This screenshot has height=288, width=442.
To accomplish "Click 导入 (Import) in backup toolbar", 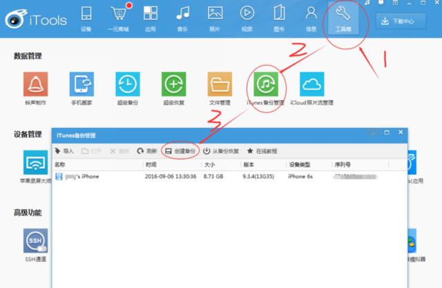I will pyautogui.click(x=64, y=151).
